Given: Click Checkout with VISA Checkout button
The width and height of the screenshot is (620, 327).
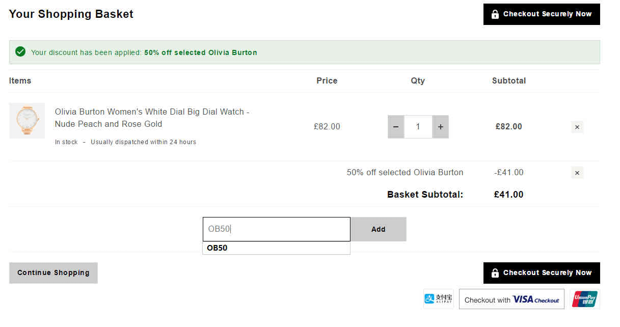Looking at the screenshot, I should (511, 299).
